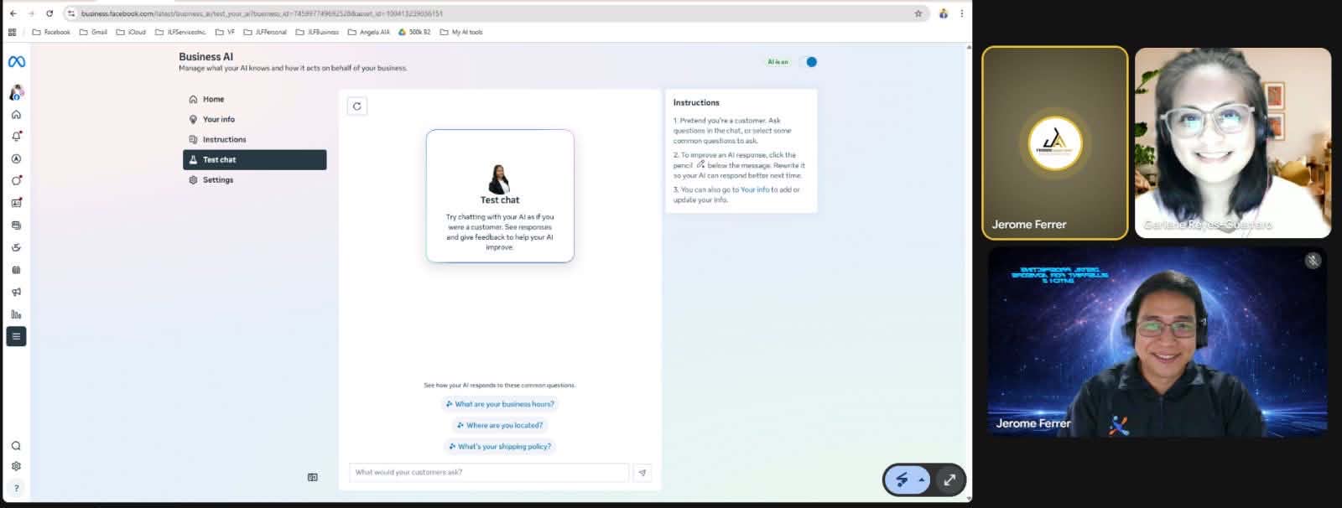
Task: Open the JLFPersonal bookmark folder
Action: point(265,32)
